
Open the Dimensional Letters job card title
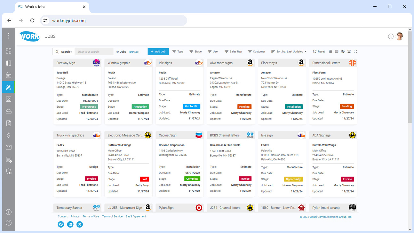[326, 63]
